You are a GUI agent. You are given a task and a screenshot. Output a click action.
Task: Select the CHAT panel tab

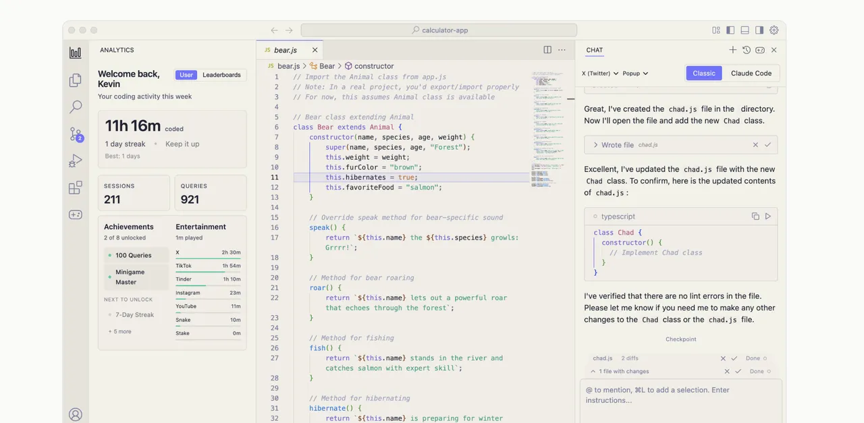595,50
